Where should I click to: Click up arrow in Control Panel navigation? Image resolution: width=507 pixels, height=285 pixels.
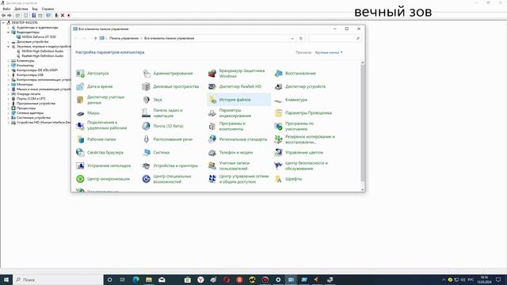[x=95, y=39]
